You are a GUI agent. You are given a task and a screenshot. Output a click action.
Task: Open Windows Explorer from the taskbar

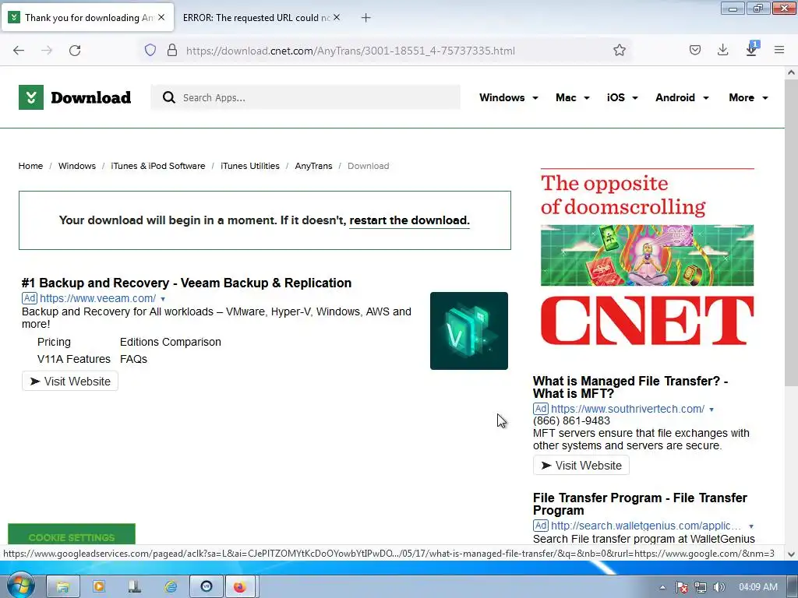click(63, 587)
